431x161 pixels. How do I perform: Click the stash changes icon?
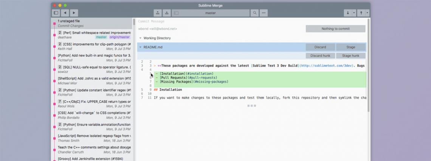coord(158,13)
